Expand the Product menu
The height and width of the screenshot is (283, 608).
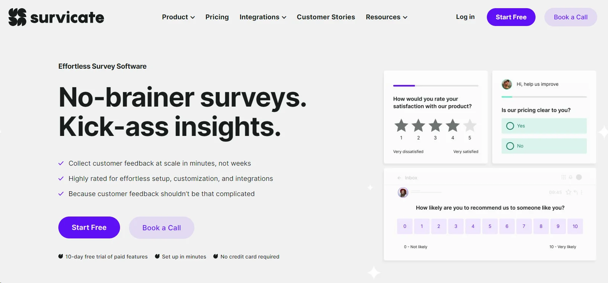178,17
